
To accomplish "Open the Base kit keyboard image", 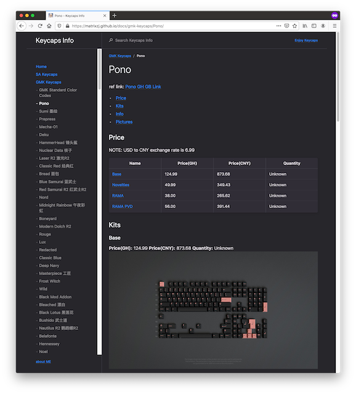I will tap(213, 310).
